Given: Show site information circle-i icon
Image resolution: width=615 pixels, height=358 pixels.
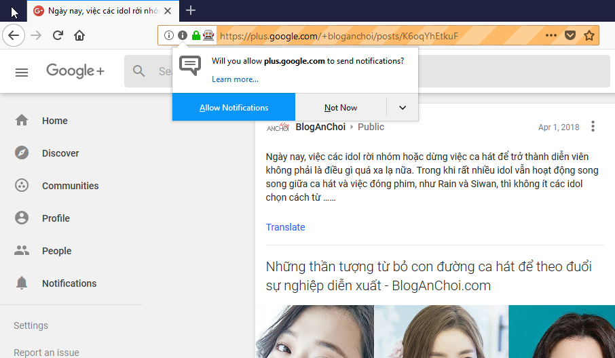Looking at the screenshot, I should tap(168, 35).
